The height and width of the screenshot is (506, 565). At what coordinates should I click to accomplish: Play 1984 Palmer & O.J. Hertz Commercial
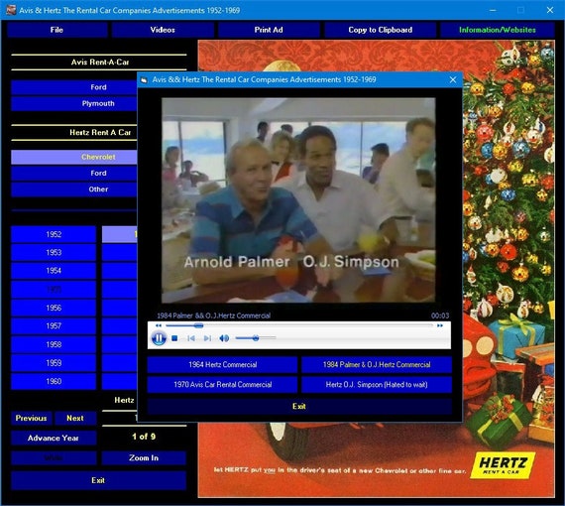pyautogui.click(x=377, y=365)
